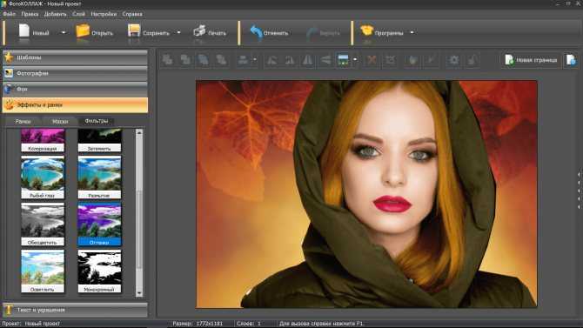Open the Справка menu
The image size is (583, 328).
point(132,14)
